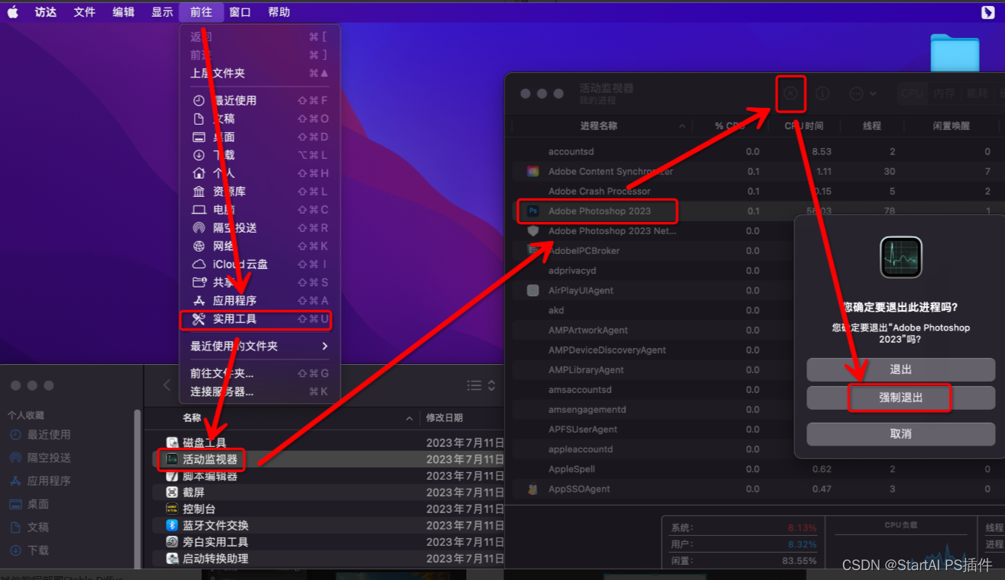Viewport: 1005px width, 580px height.
Task: Select the amsengagementd process row
Action: [654, 410]
